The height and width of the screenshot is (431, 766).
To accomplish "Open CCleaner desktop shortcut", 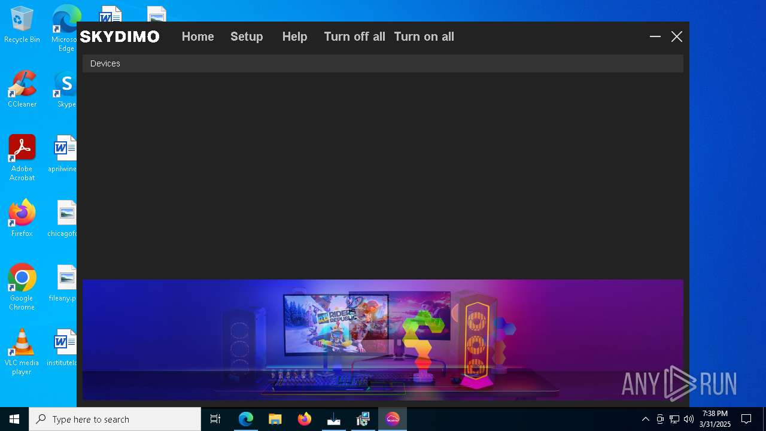I will (x=22, y=89).
